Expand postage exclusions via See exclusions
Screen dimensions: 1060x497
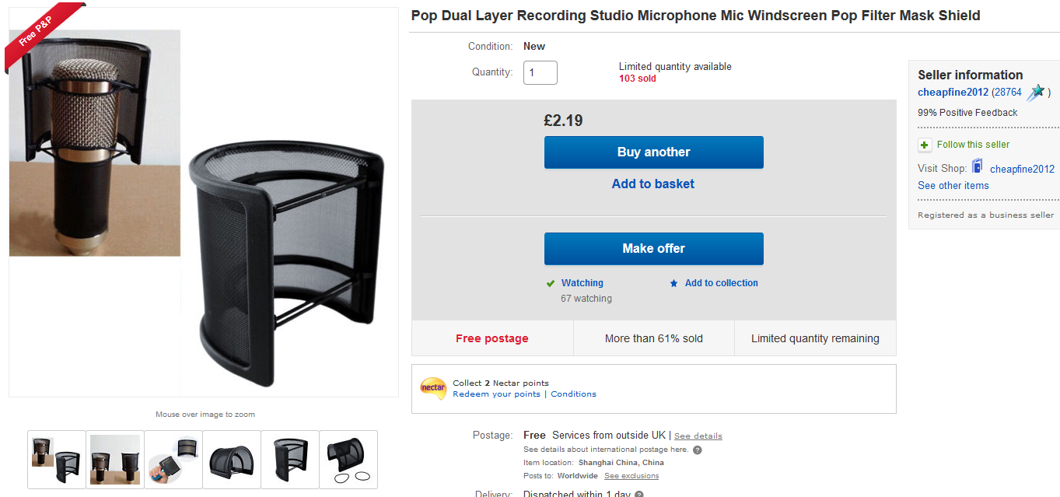[631, 475]
